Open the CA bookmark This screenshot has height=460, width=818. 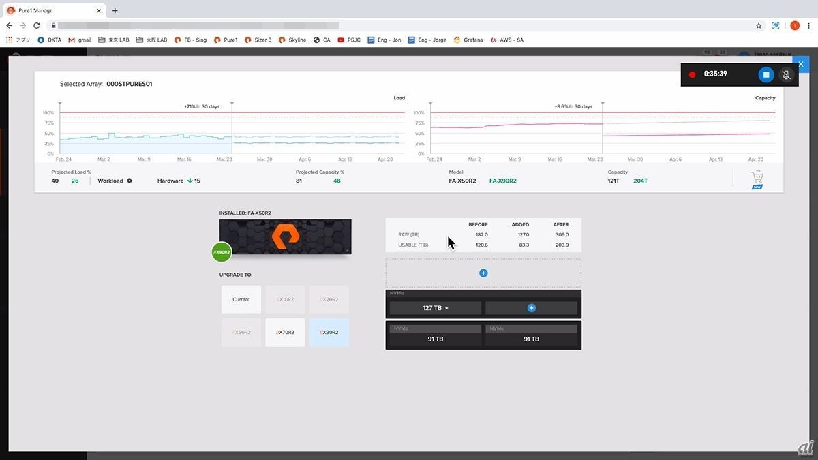tap(322, 40)
